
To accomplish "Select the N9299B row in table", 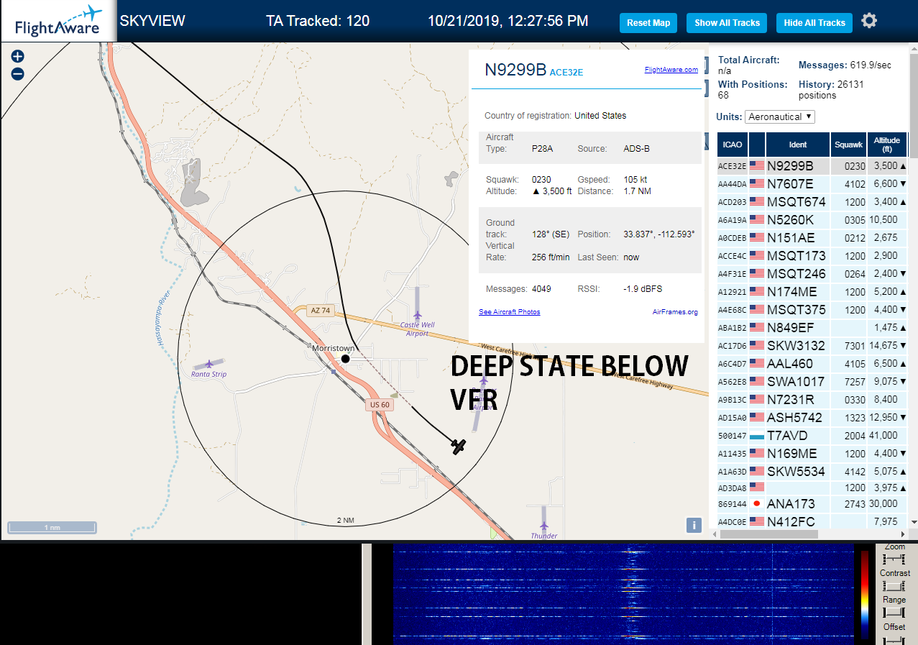I will pos(812,166).
